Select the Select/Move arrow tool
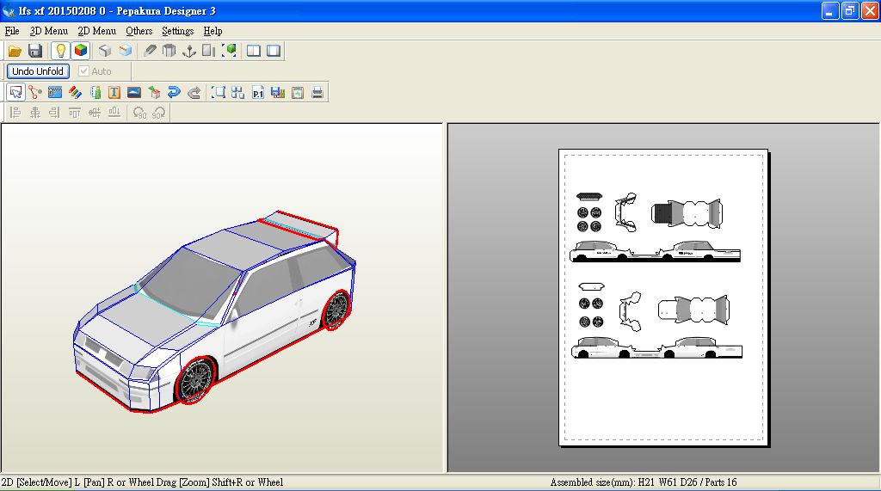 click(x=15, y=93)
